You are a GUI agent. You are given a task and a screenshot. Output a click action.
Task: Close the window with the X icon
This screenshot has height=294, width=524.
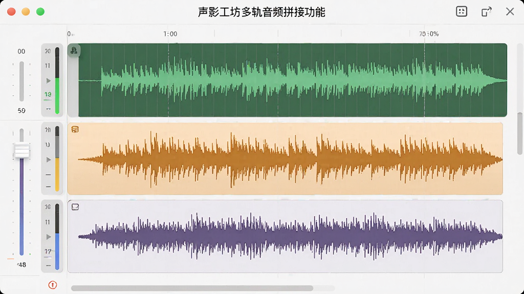pos(510,12)
